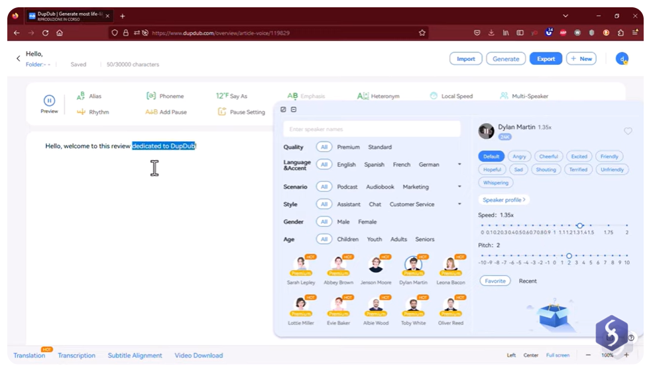
Task: Open the Speaker profile expander
Action: (x=504, y=200)
